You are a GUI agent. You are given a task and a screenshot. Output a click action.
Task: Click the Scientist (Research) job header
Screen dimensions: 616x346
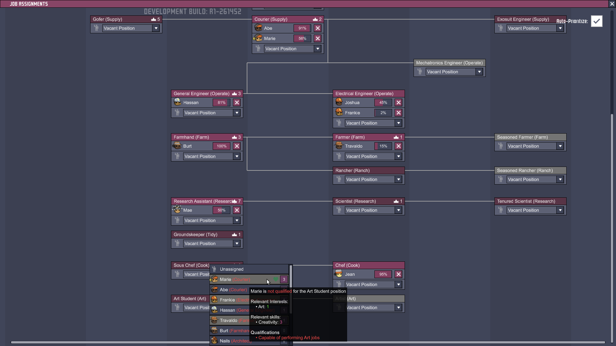pyautogui.click(x=355, y=201)
